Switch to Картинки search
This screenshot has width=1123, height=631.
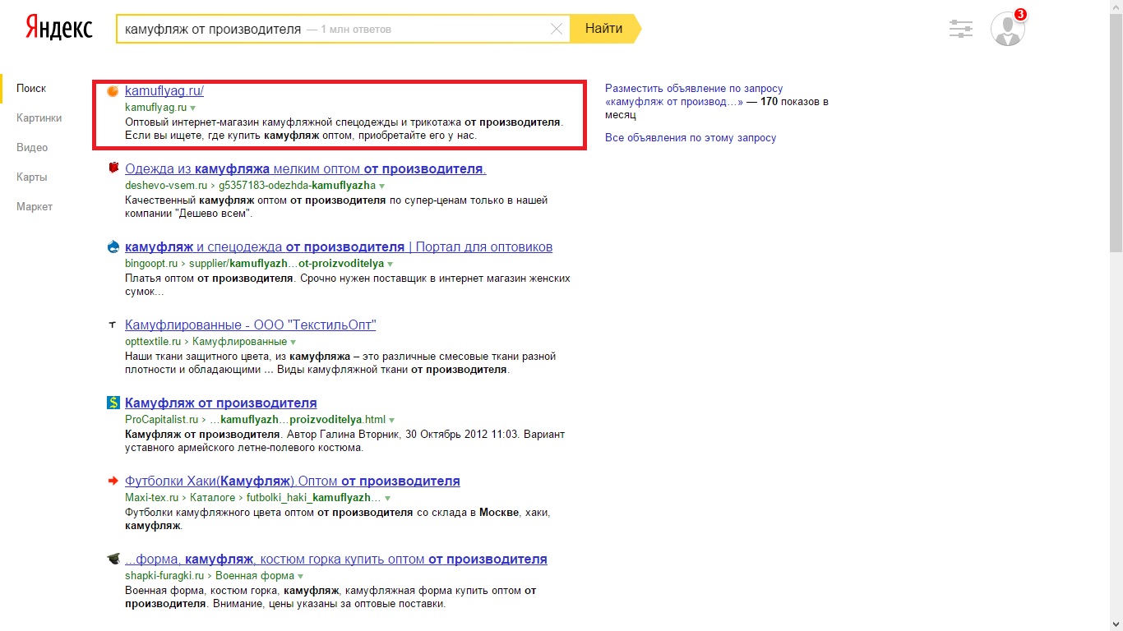39,117
